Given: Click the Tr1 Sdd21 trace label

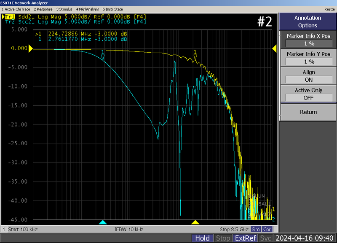Looking at the screenshot, I should [11, 16].
